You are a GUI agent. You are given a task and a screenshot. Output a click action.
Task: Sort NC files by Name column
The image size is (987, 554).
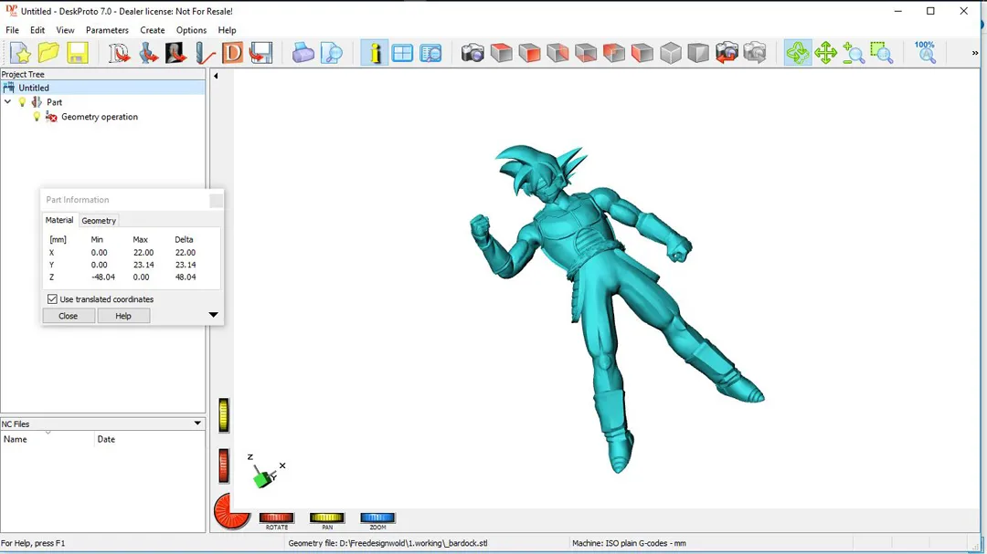click(x=48, y=440)
